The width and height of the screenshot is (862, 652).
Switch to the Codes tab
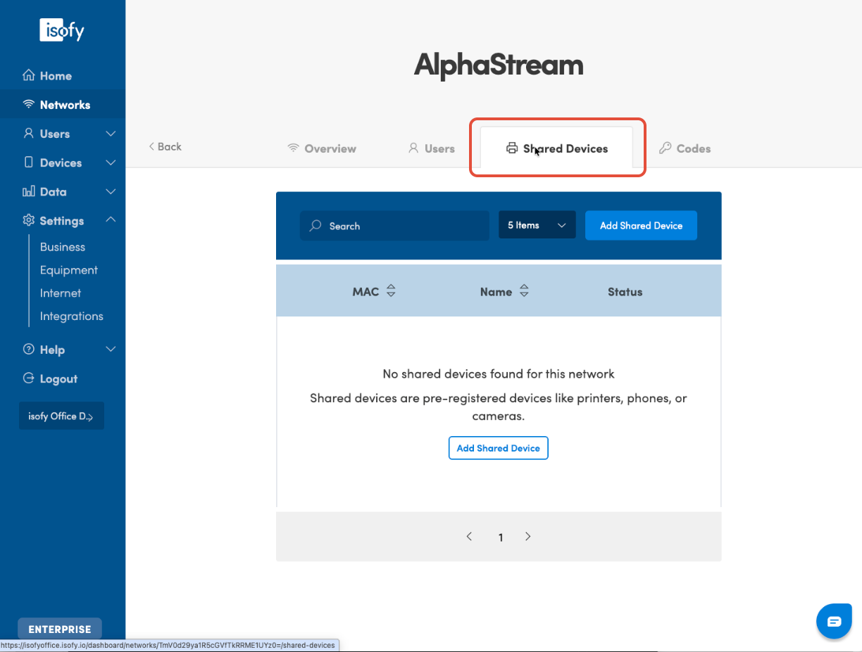pyautogui.click(x=685, y=148)
